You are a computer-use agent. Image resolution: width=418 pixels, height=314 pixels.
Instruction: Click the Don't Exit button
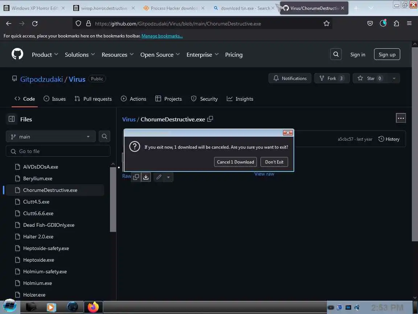[x=274, y=162]
